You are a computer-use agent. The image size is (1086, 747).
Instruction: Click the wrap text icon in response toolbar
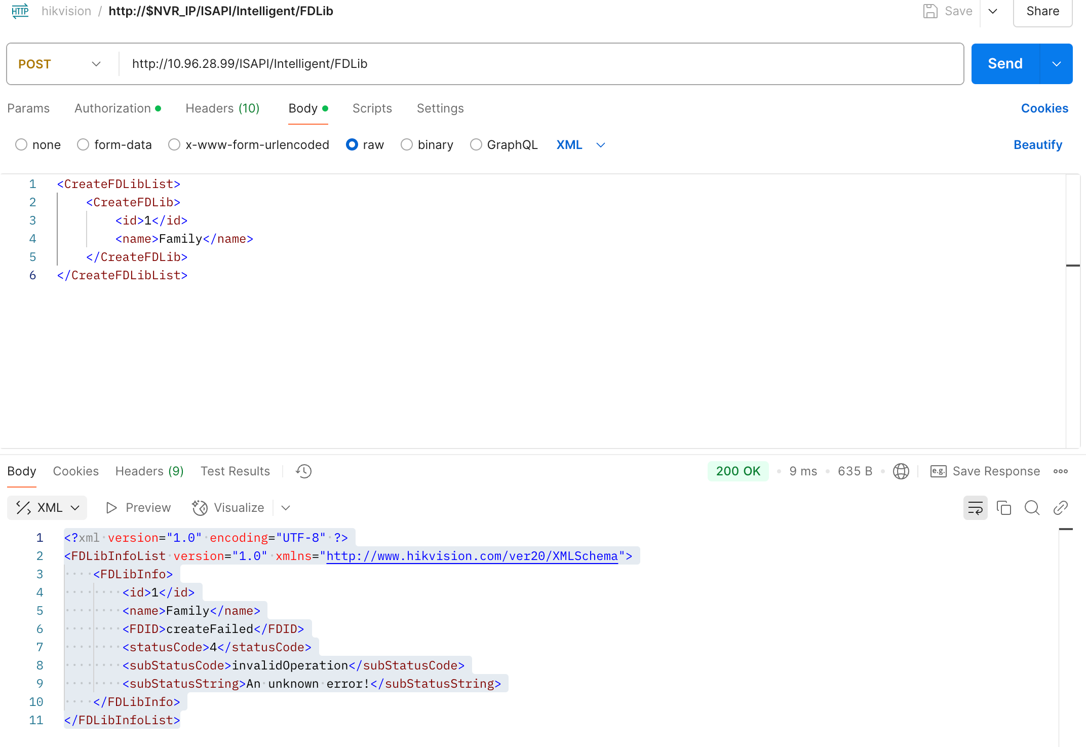coord(975,507)
